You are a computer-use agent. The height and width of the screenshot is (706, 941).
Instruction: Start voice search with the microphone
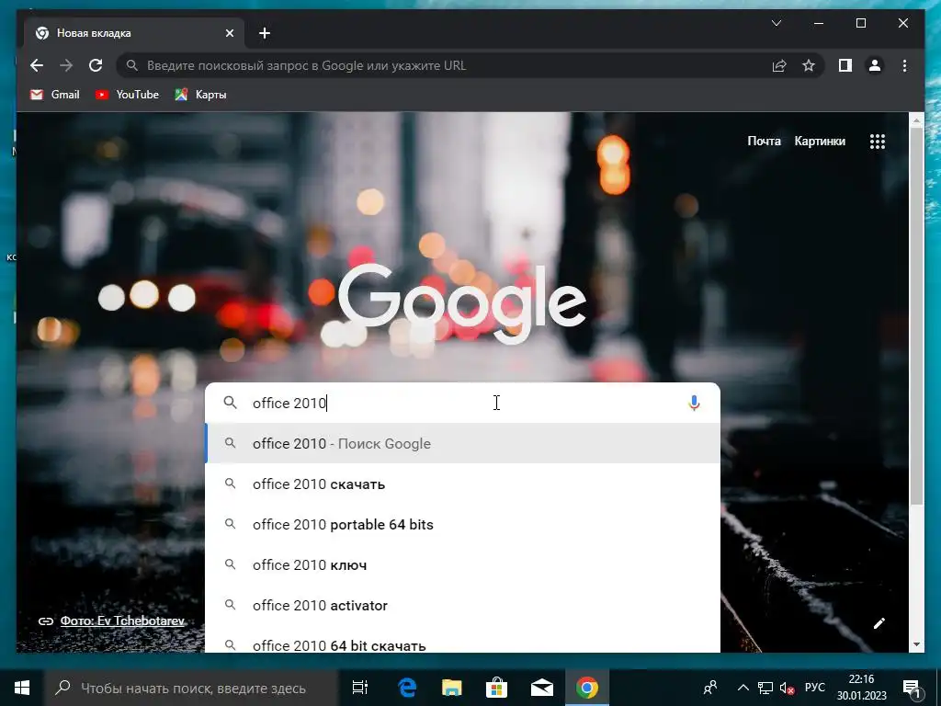point(694,403)
